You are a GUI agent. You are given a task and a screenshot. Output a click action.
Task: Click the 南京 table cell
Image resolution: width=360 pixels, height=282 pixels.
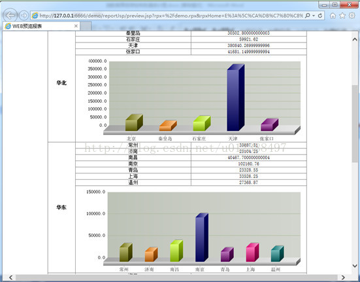(x=133, y=164)
